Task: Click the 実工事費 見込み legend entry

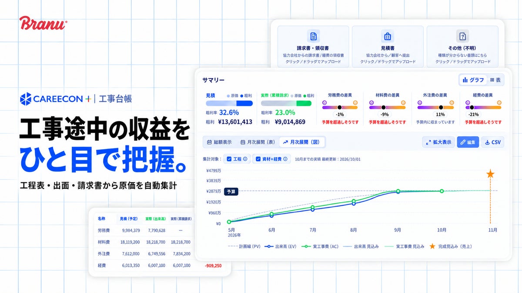Action: [404, 246]
